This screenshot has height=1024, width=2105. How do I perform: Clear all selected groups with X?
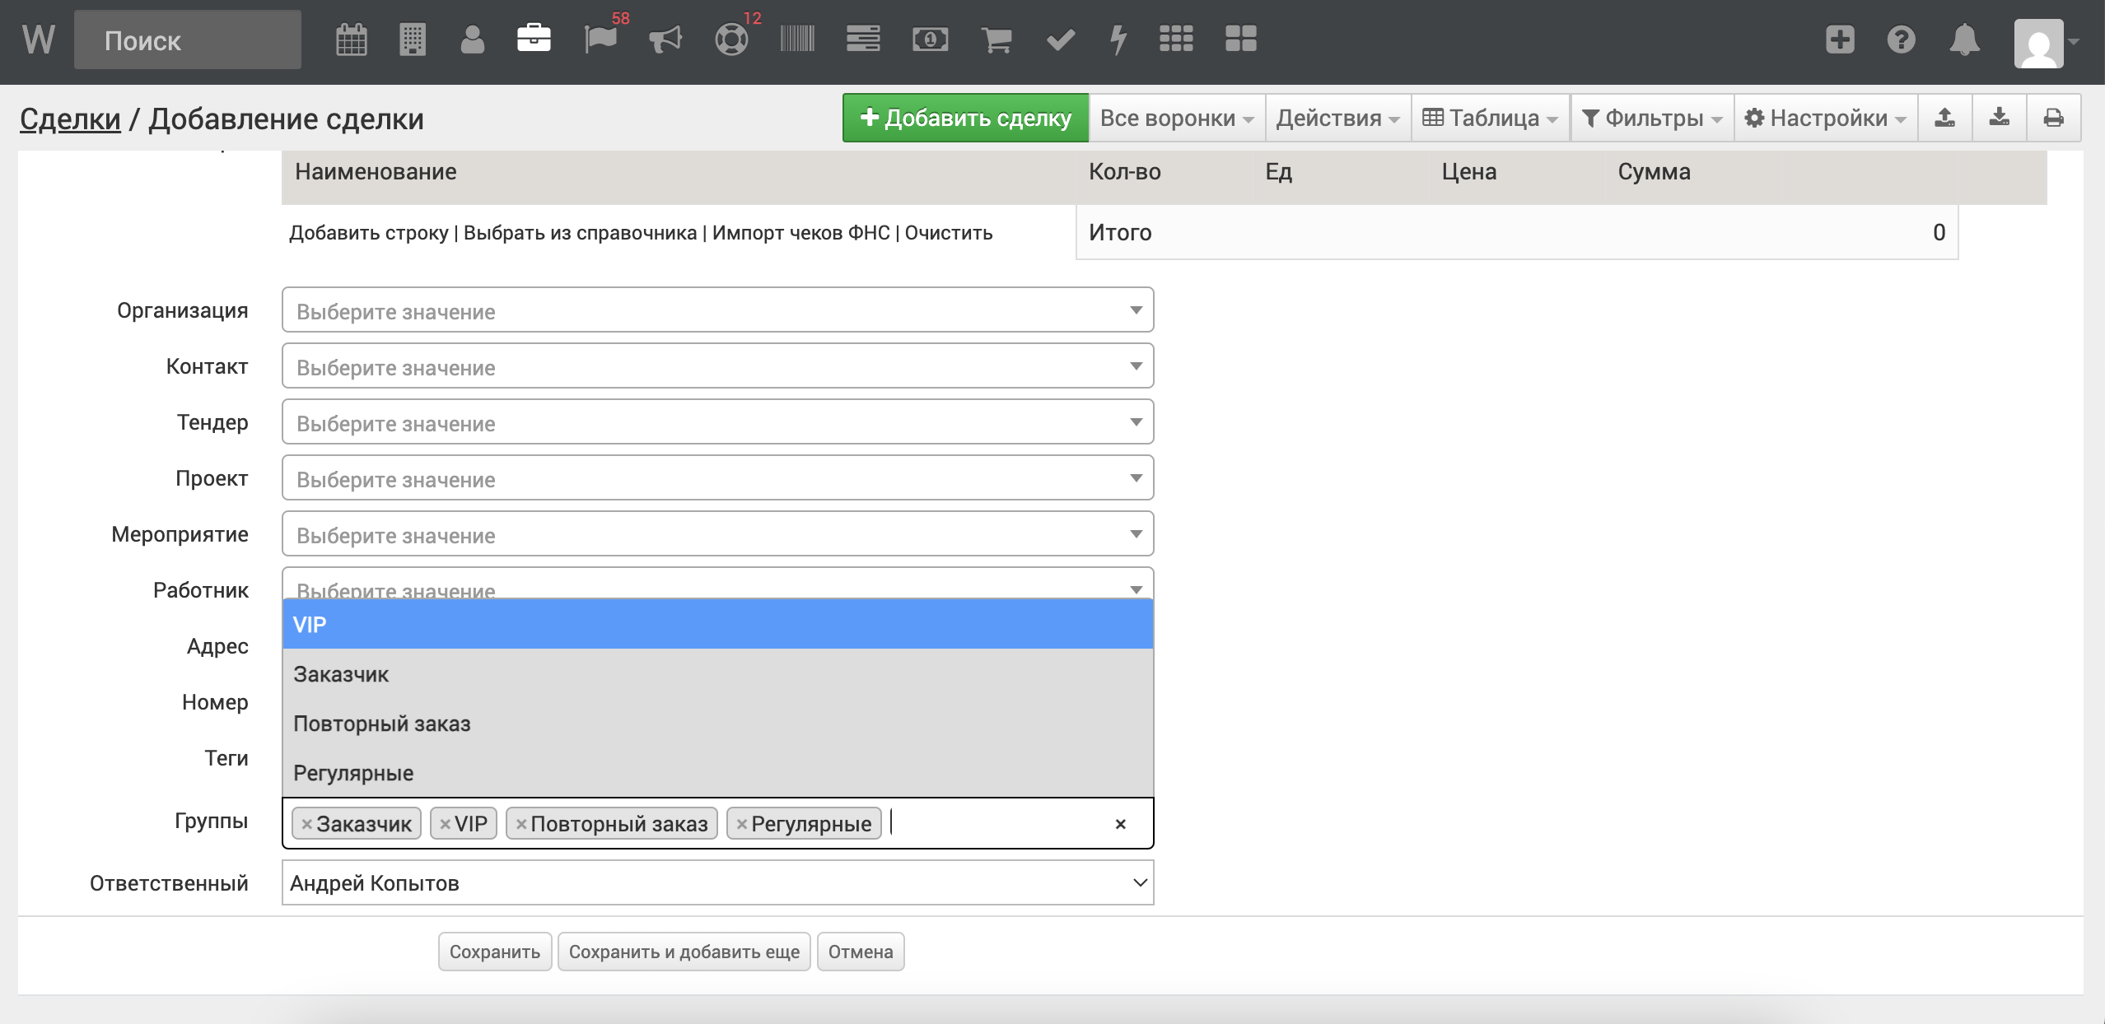tap(1120, 824)
